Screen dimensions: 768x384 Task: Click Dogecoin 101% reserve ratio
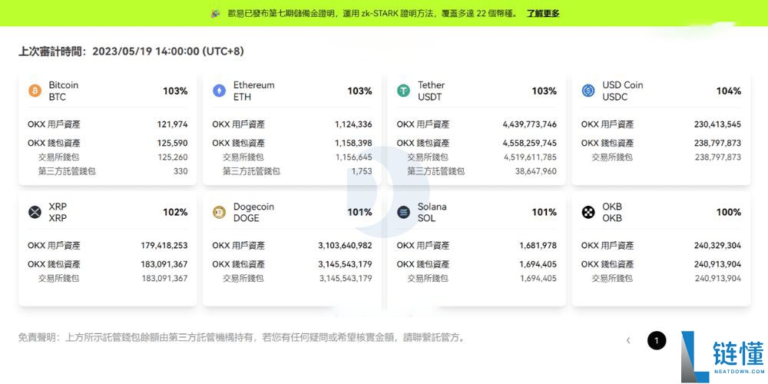point(360,213)
